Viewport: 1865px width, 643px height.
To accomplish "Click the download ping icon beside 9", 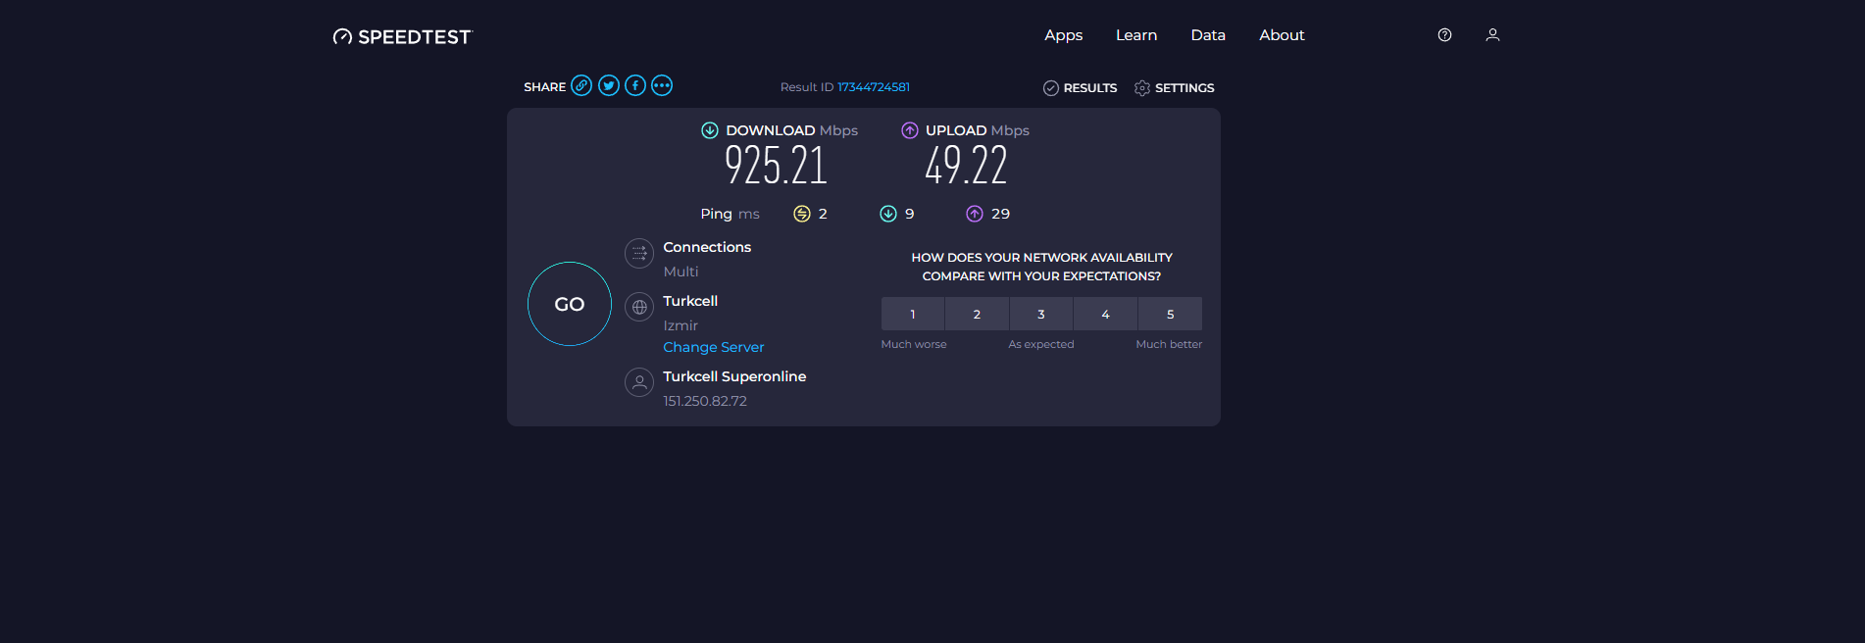I will (888, 214).
